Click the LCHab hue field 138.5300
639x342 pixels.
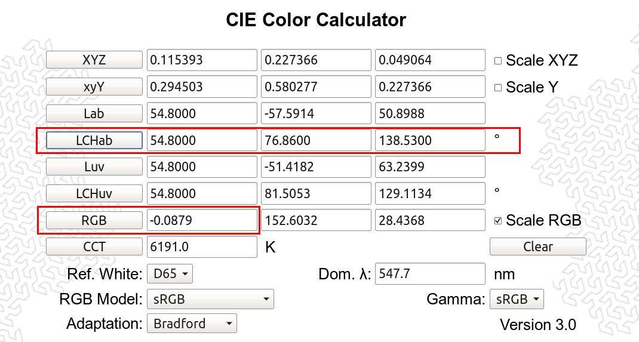pos(430,140)
